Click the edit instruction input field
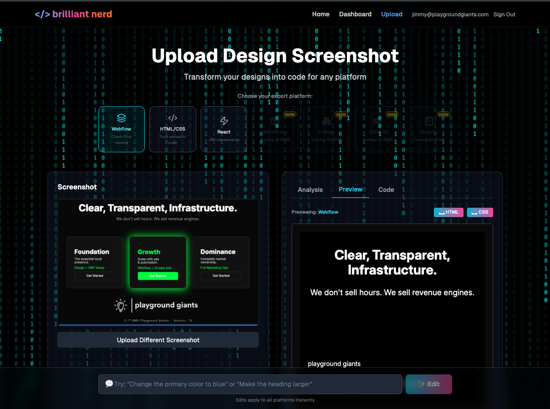Screen dimensions: 550x409 pos(250,384)
